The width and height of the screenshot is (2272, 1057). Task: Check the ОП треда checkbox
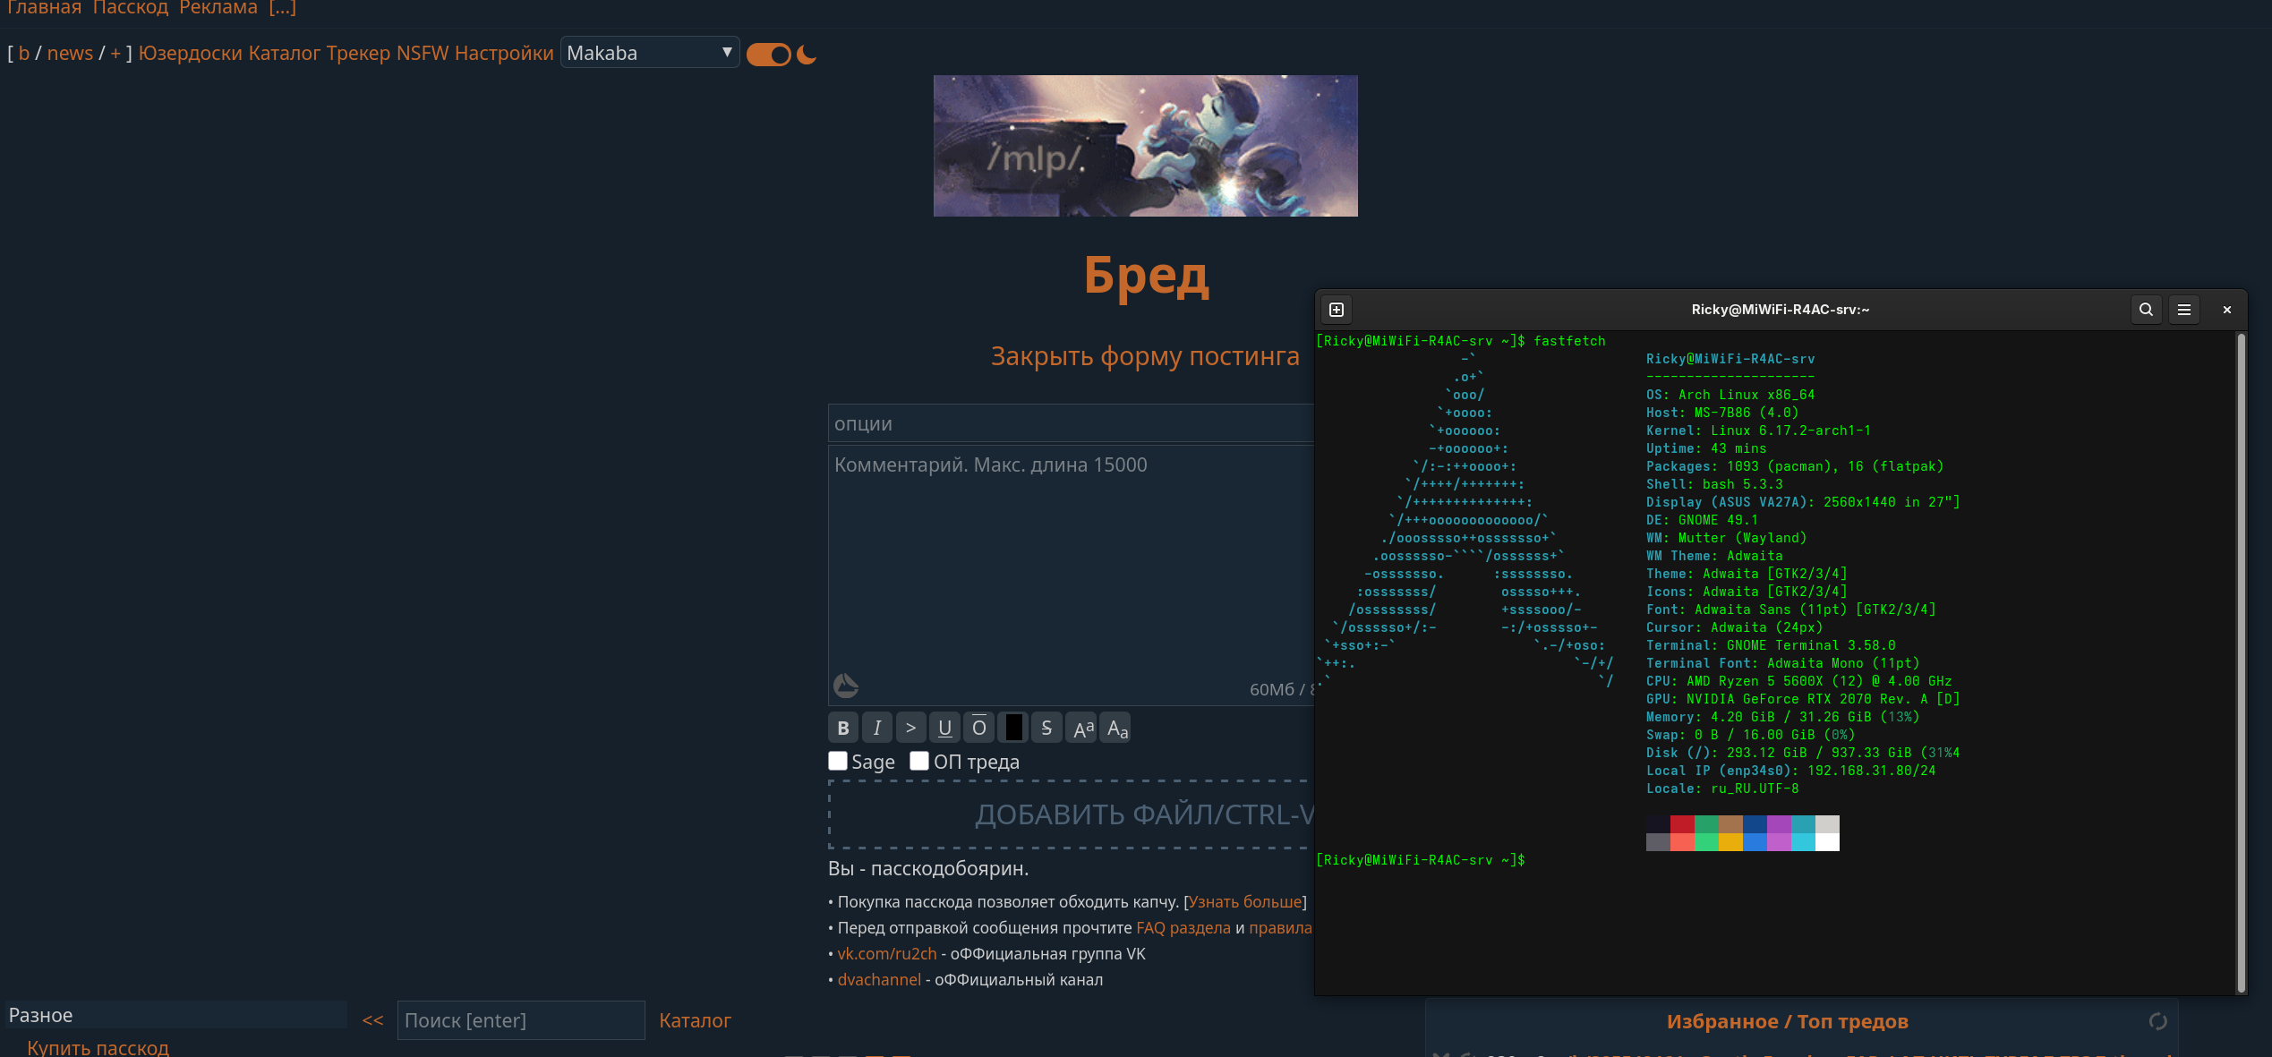919,761
